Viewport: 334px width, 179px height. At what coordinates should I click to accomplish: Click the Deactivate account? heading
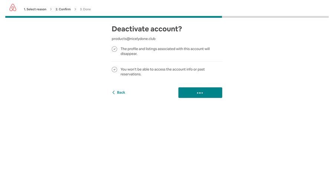click(147, 29)
